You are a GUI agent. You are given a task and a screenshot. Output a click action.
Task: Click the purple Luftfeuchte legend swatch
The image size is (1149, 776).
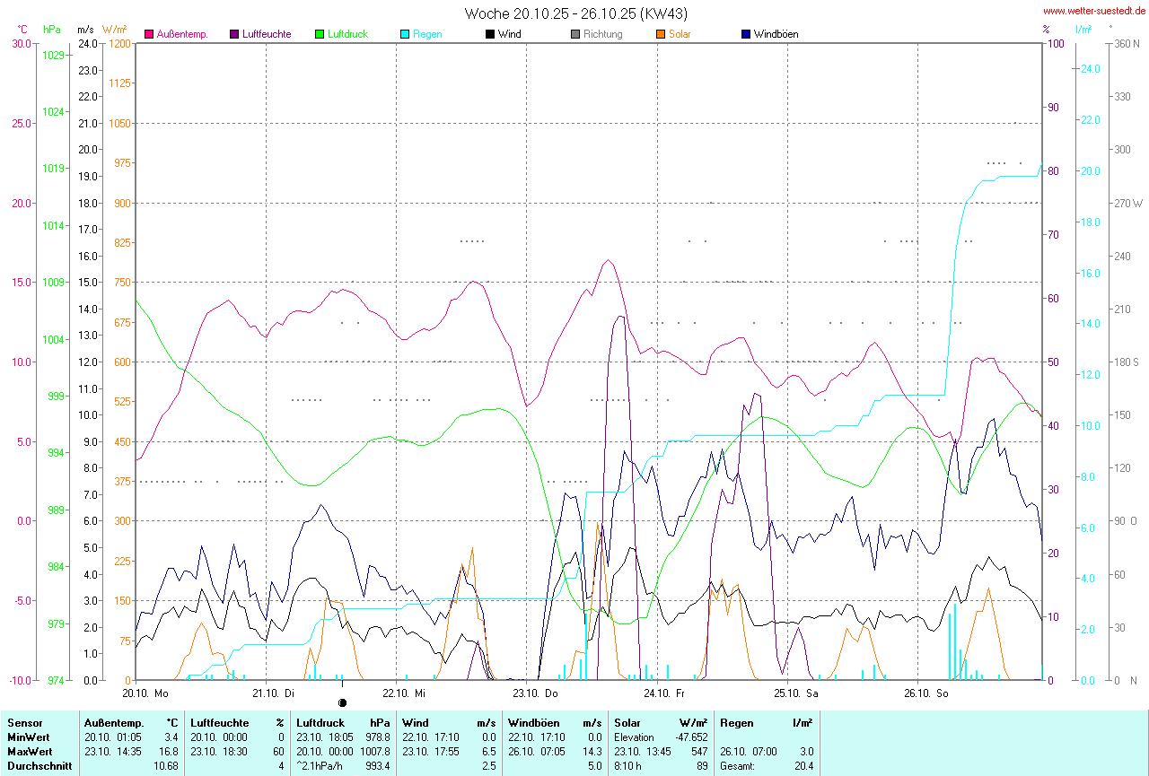(x=234, y=34)
